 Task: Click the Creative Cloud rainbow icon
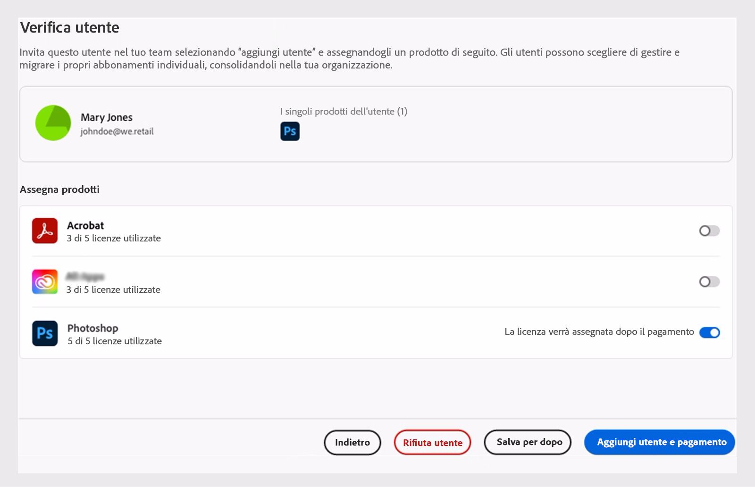(x=45, y=281)
